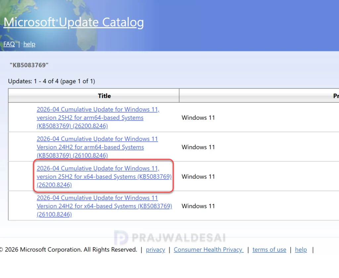Image resolution: width=339 pixels, height=278 pixels.
Task: Open the FAQ link in header
Action: pos(9,44)
